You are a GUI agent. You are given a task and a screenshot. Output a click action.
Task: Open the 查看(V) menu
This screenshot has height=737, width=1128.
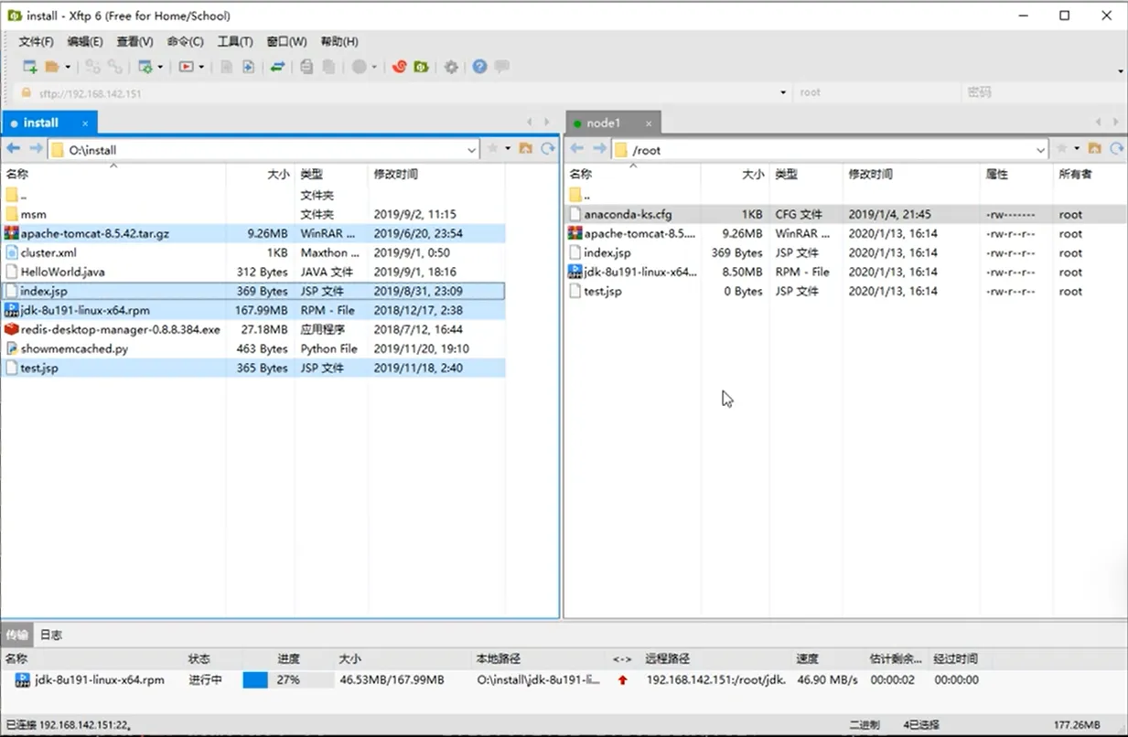[x=134, y=42]
